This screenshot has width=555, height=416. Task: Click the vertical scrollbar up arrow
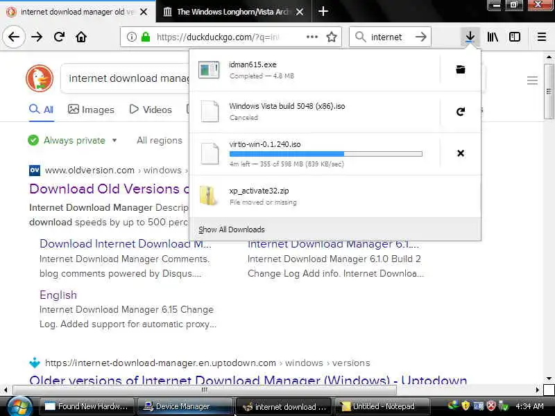[x=549, y=57]
